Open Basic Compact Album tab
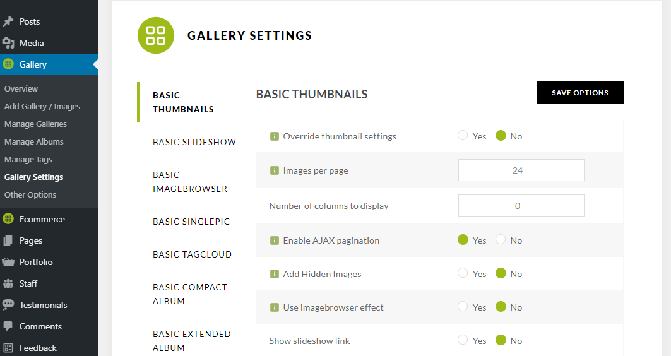Viewport: 671px width, 356px height. pos(190,294)
